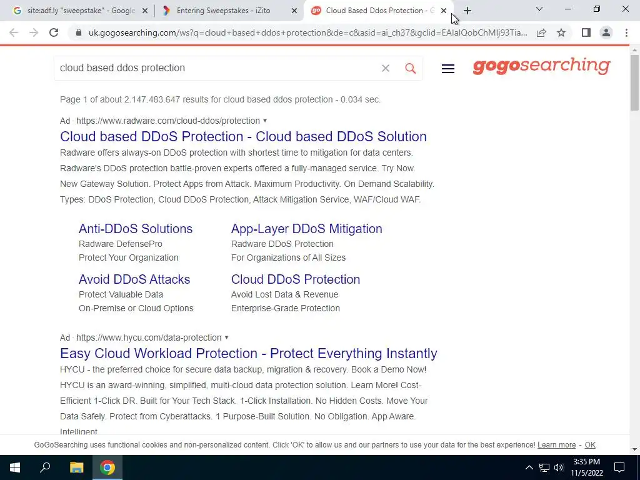640x480 pixels.
Task: Close the Cloud Based Ddos Protection tab
Action: click(444, 11)
